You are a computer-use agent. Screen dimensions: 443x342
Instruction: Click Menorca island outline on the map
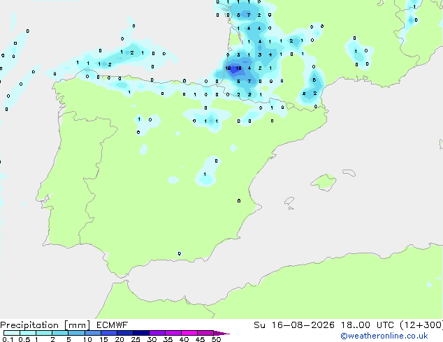pyautogui.click(x=349, y=172)
